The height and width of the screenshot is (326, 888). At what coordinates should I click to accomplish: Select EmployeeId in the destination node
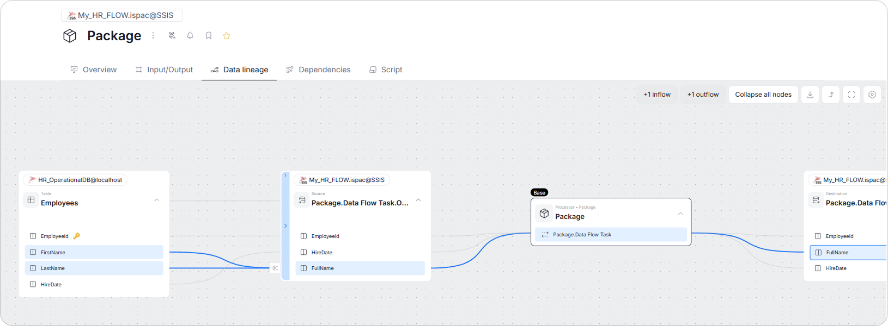tap(849, 236)
